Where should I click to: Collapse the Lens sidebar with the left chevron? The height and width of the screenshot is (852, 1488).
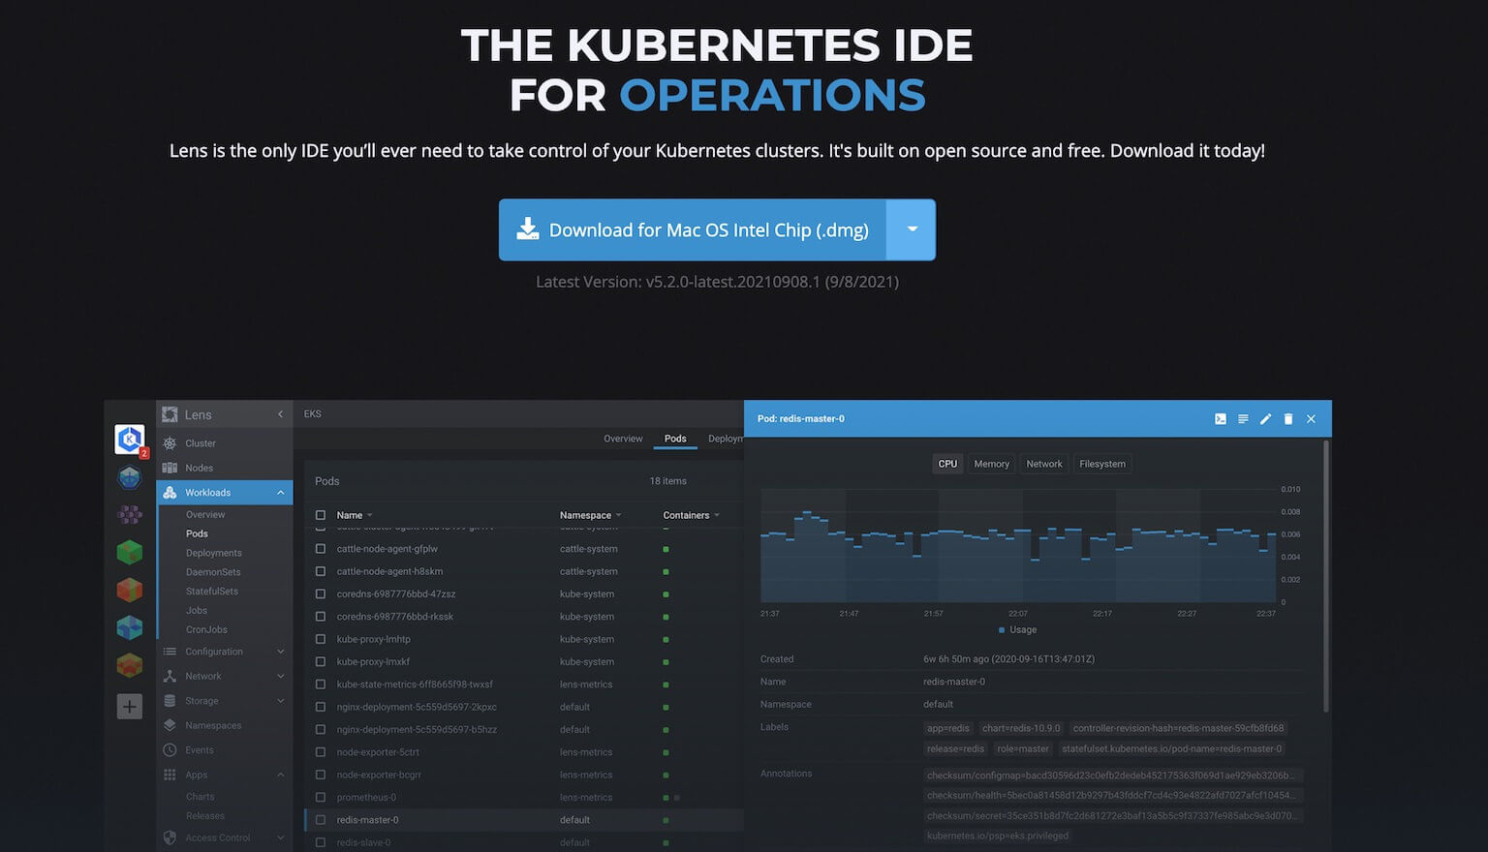pos(281,414)
